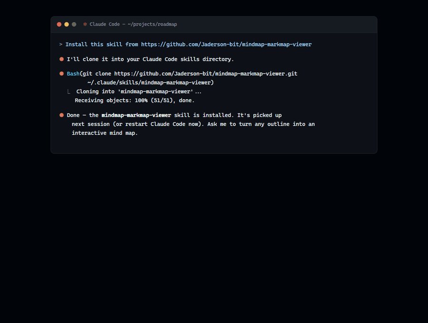
Task: Click the 'Claude Code — ~/projects/roadmap' title text
Action: coord(133,24)
